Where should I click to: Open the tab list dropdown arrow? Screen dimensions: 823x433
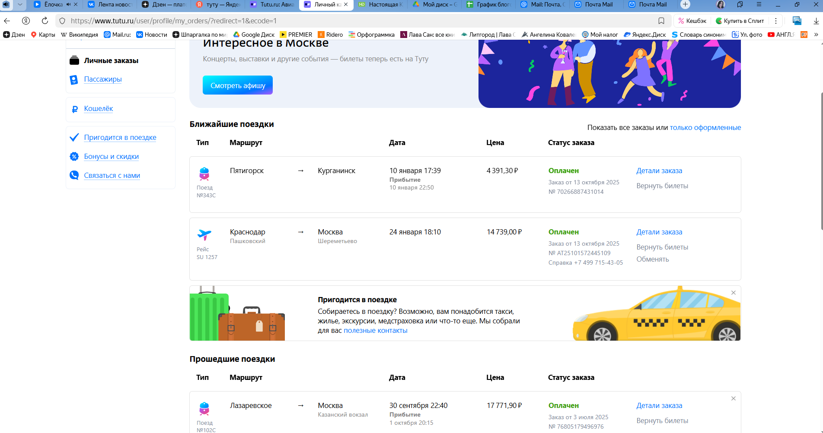coord(20,4)
